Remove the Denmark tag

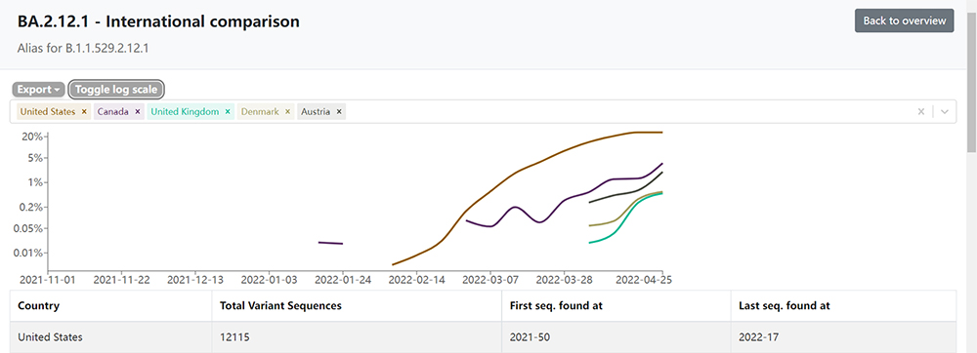pos(287,112)
